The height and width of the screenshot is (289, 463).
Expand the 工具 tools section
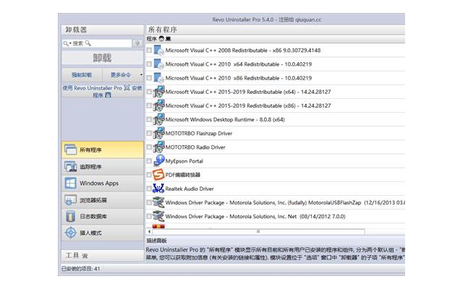(103, 255)
